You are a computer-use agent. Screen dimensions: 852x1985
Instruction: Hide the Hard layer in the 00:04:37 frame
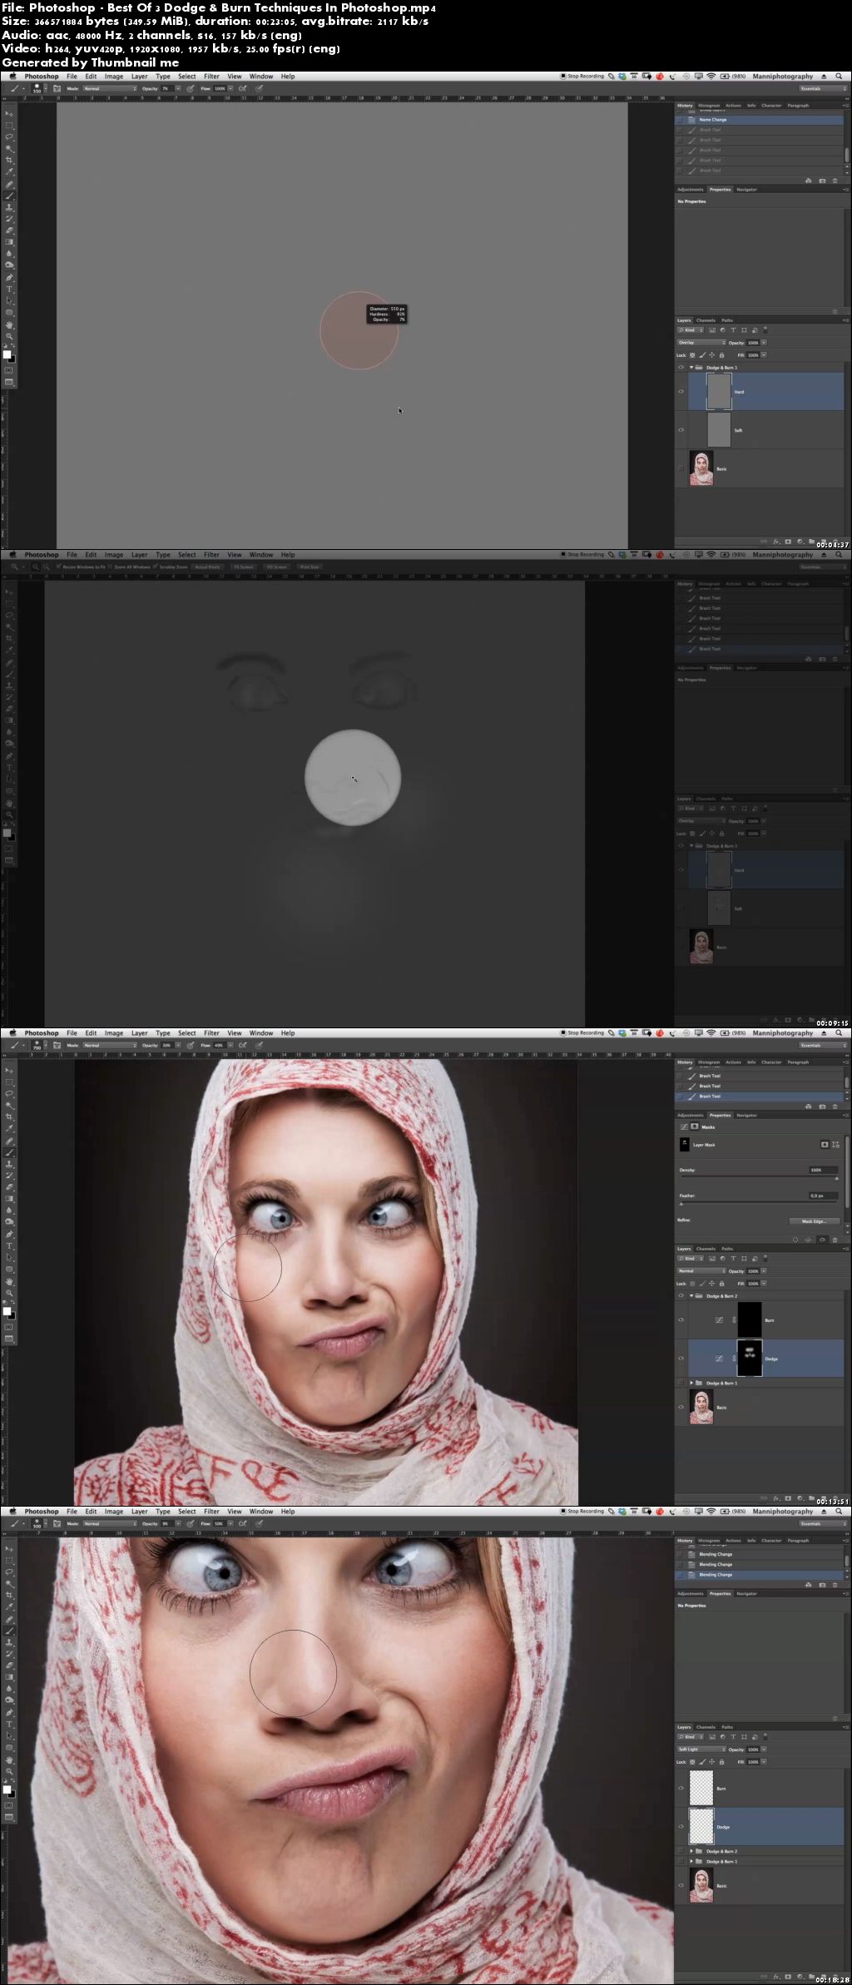pyautogui.click(x=681, y=391)
